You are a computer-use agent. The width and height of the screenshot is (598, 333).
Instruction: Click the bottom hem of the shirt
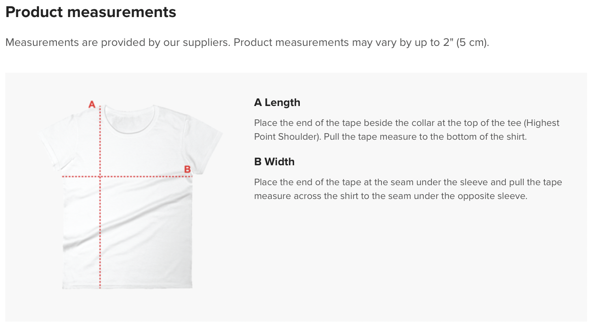[x=127, y=286]
